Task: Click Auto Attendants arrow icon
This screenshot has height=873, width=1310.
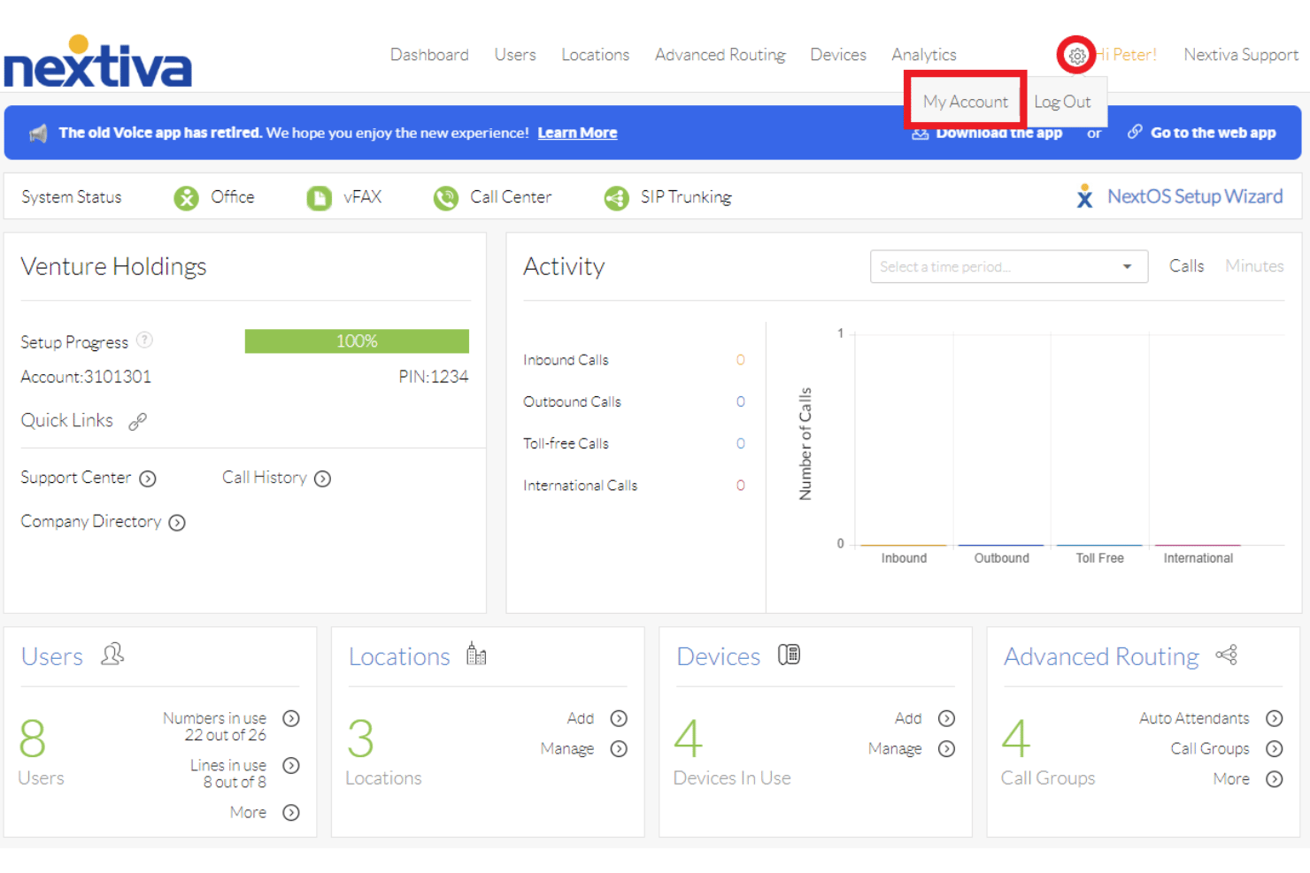Action: pos(1274,718)
